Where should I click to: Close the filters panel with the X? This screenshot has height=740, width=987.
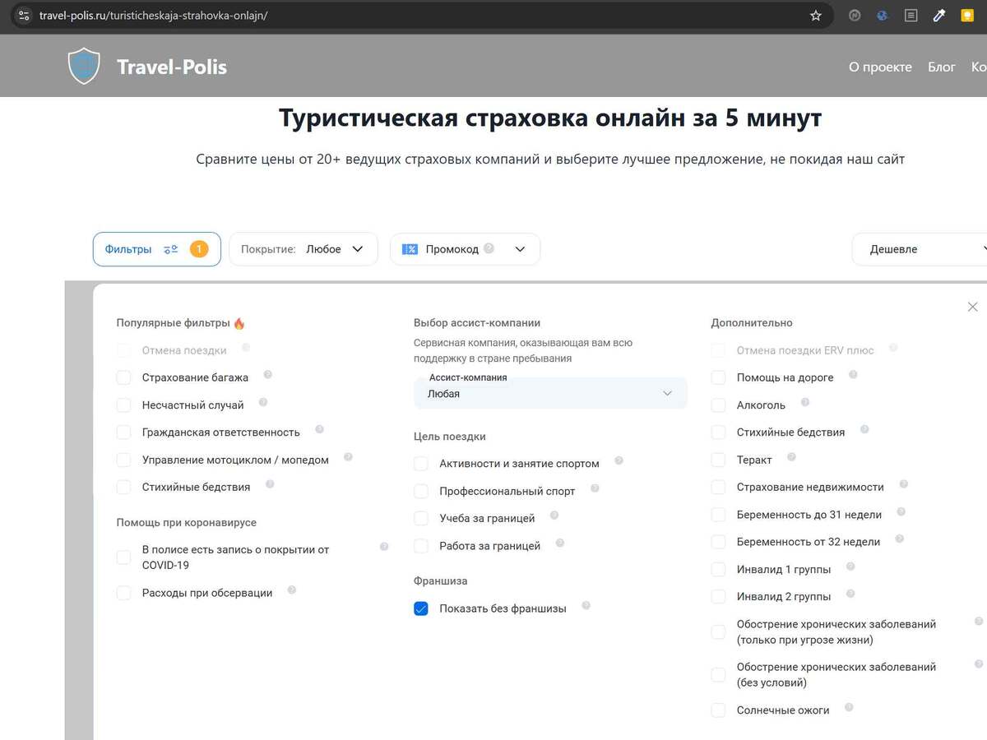pyautogui.click(x=972, y=306)
